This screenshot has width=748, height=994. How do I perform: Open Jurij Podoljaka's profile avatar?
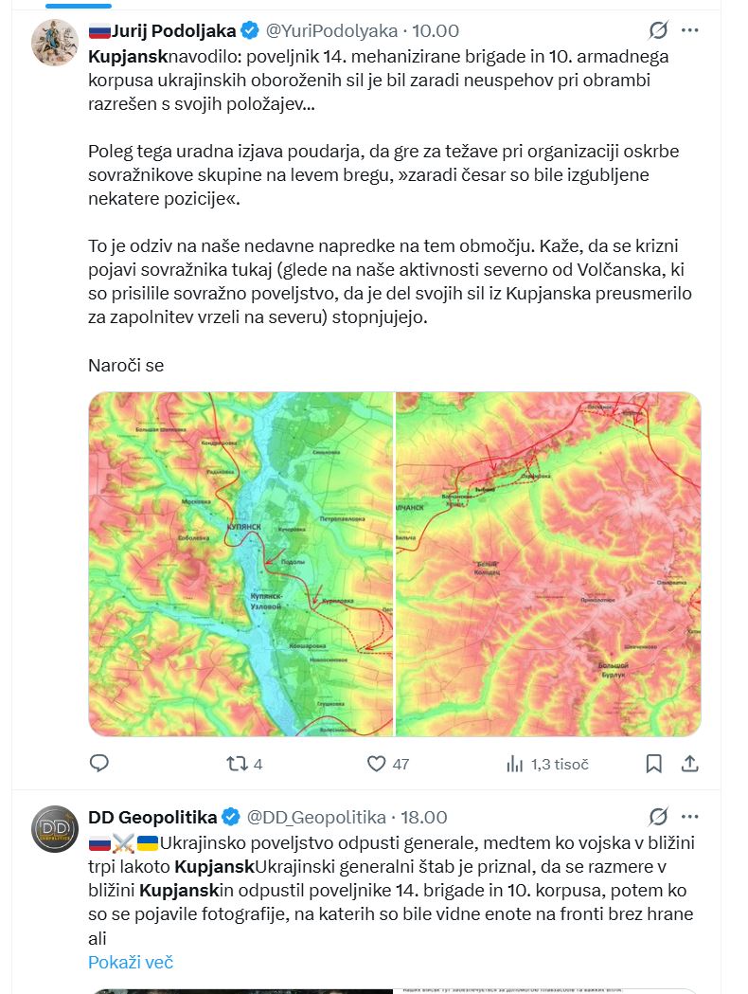(x=54, y=42)
